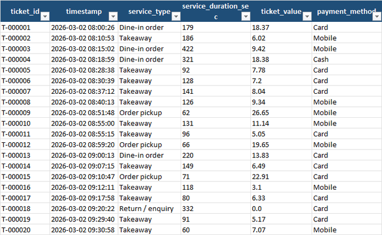Select cell T-000004
This screenshot has height=235, width=382.
[x=25, y=59]
